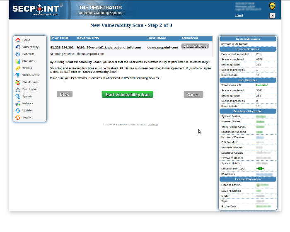The width and height of the screenshot is (290, 232).
Task: Click the Disclaimer link in footer
Action: pyautogui.click(x=153, y=125)
